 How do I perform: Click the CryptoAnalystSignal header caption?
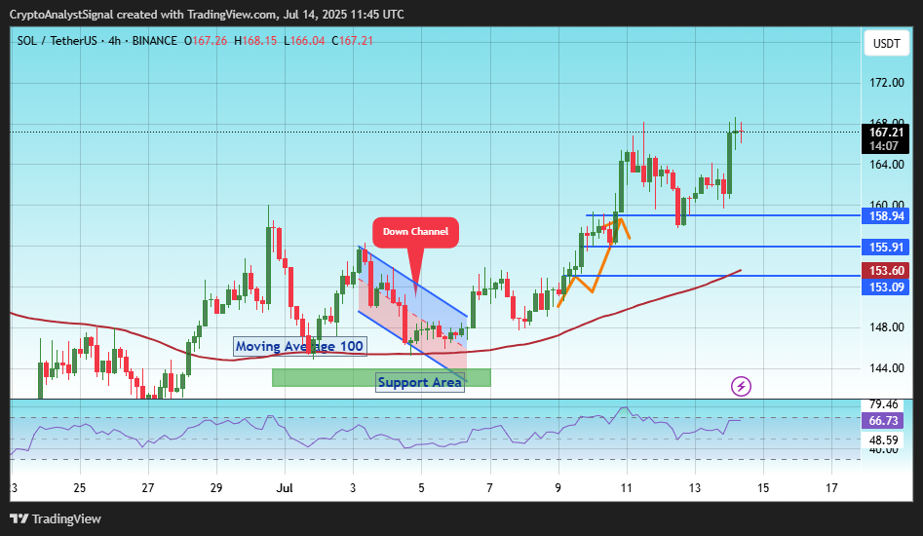coord(207,14)
